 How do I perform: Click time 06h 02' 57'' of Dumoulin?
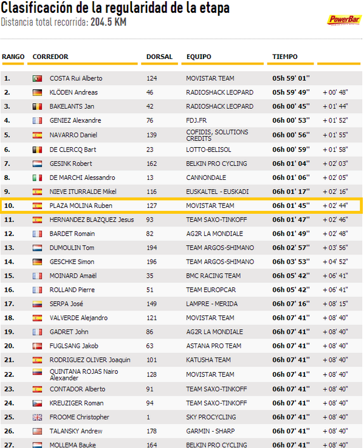pos(291,248)
